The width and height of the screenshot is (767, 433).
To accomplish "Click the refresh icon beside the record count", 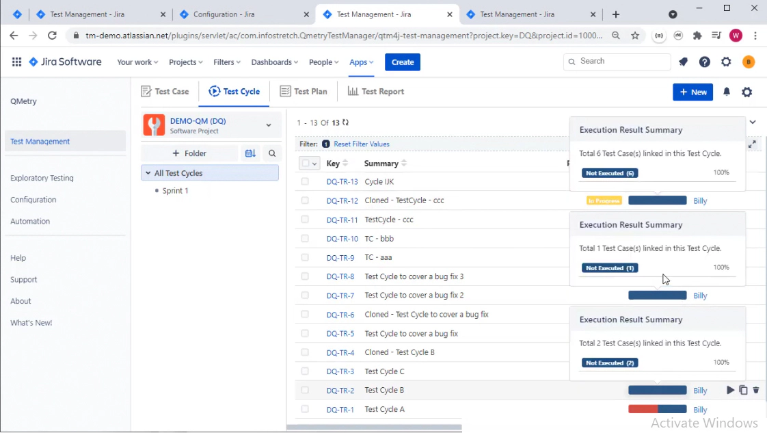I will 346,123.
